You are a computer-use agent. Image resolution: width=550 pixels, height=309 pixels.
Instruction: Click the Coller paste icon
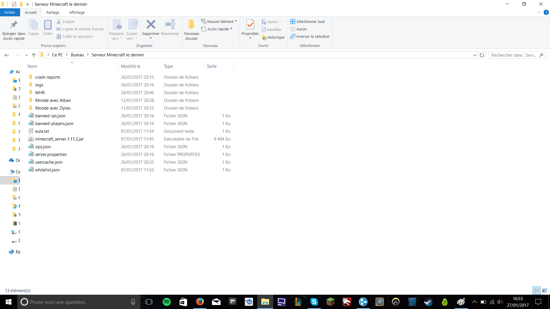pos(48,27)
